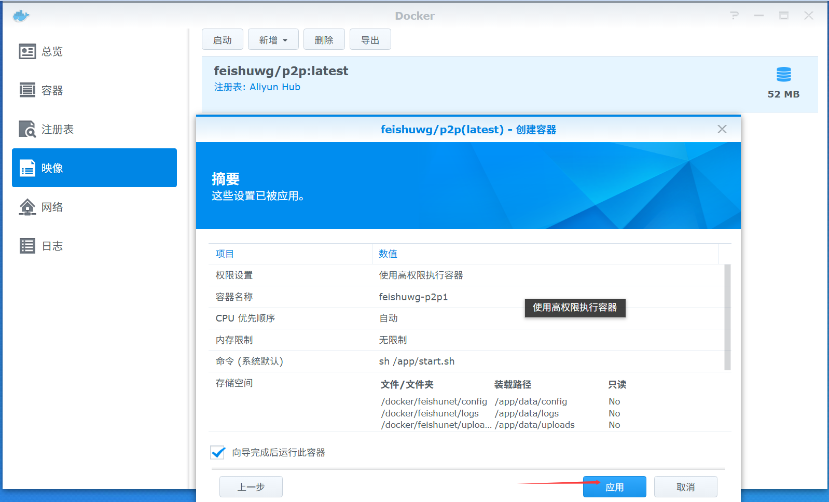Go to 网络 menu label
This screenshot has width=829, height=502.
click(52, 207)
